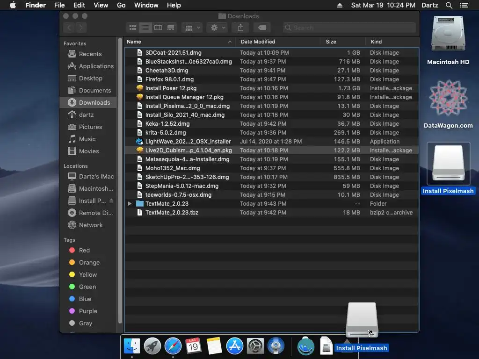Viewport: 479px width, 359px height.
Task: Sort by the Name column header
Action: click(180, 42)
